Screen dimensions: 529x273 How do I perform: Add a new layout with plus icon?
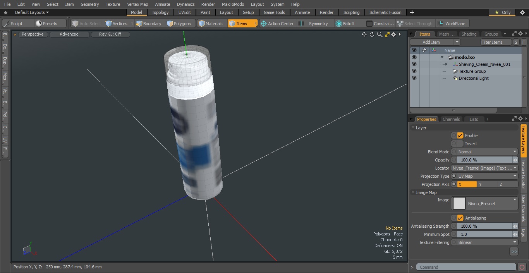[x=412, y=12]
